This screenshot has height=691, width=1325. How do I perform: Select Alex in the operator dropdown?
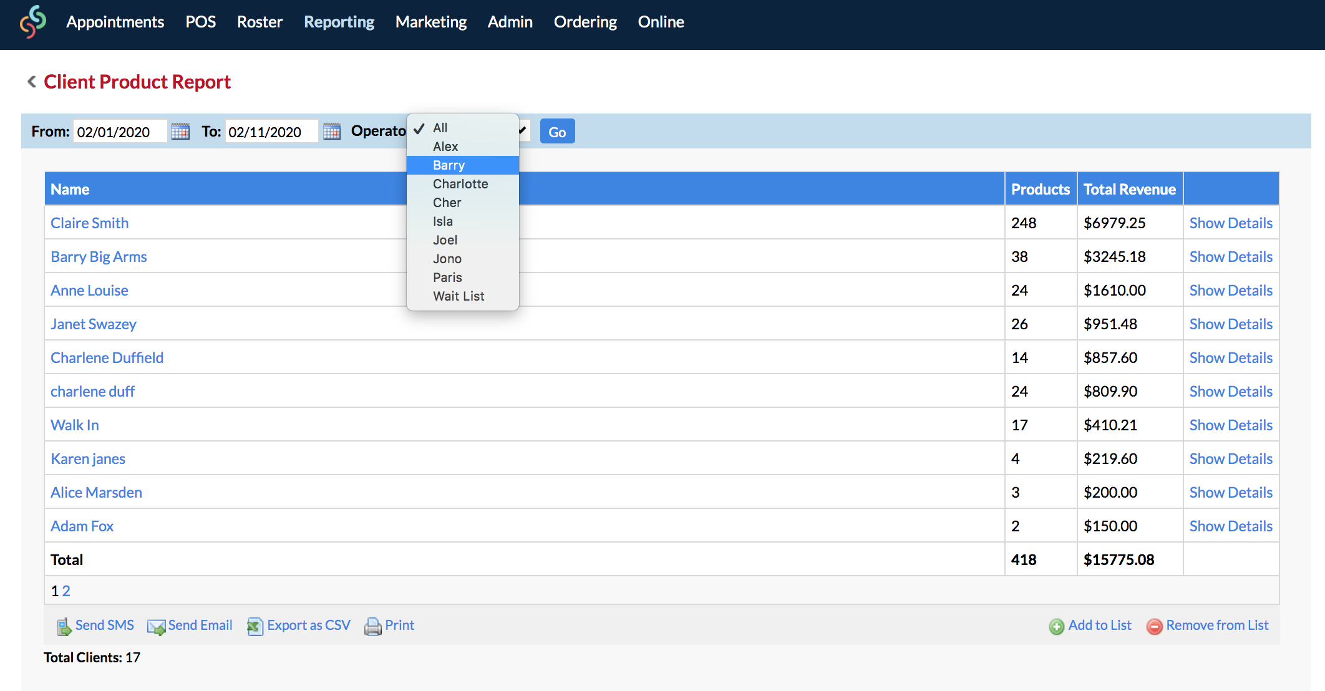click(x=463, y=147)
